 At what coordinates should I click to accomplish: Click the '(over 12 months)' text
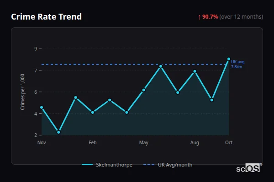[241, 17]
